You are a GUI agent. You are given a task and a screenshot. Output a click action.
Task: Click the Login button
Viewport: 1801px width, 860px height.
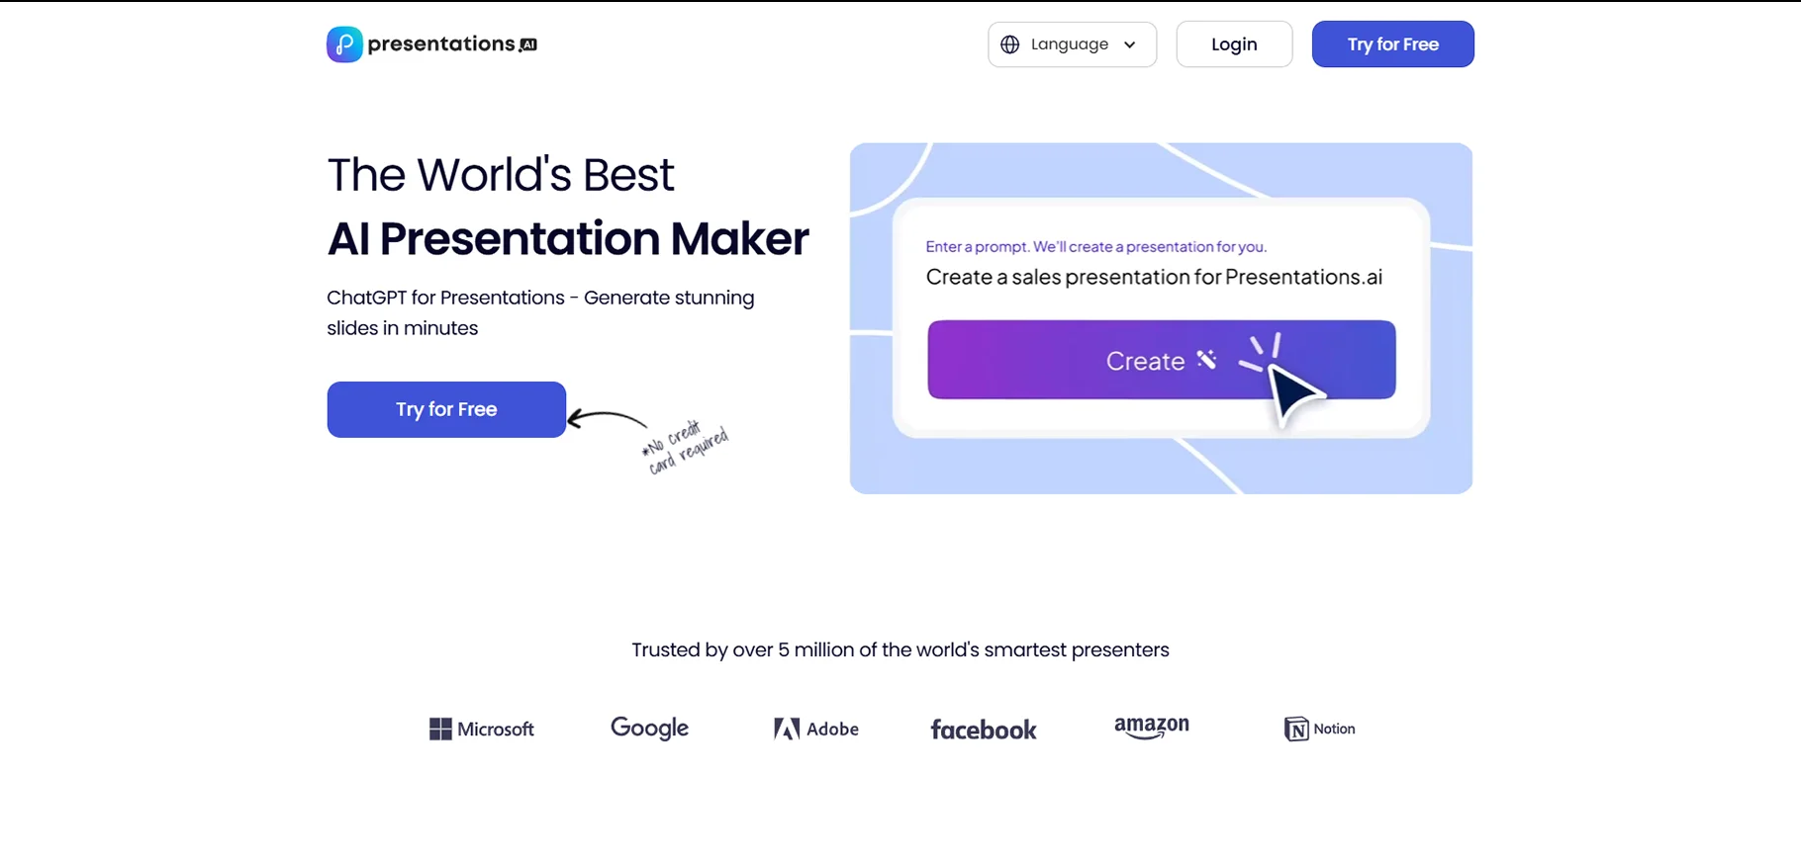click(x=1234, y=44)
